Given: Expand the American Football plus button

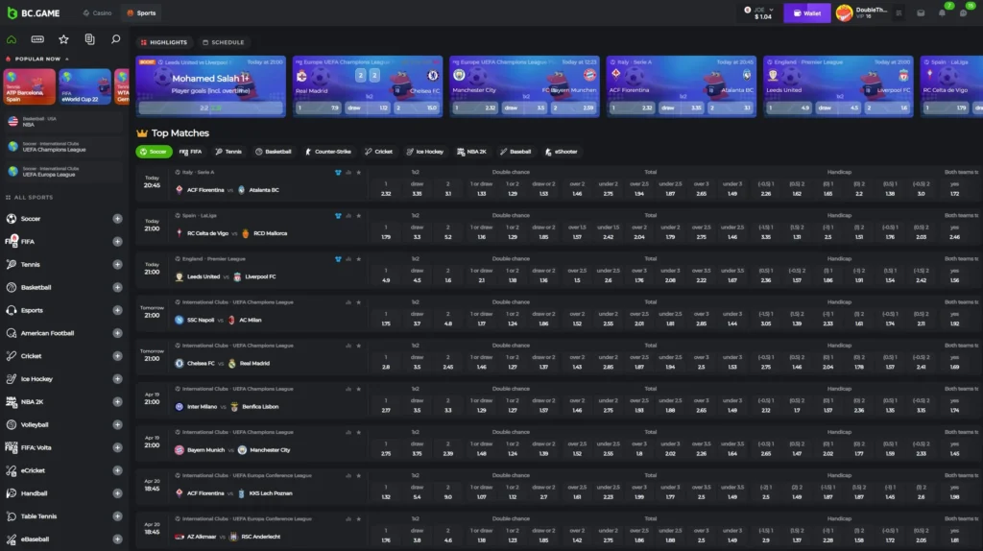Looking at the screenshot, I should (x=117, y=333).
